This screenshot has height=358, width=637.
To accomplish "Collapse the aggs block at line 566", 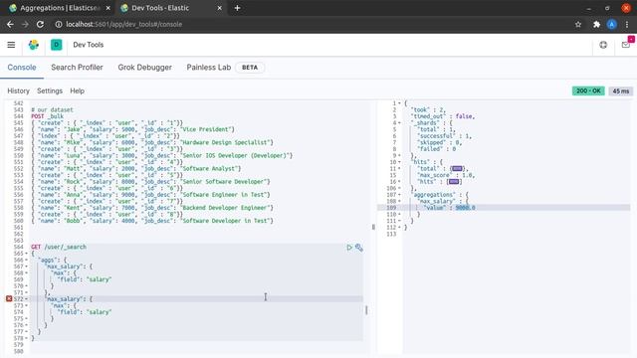I will pos(27,260).
